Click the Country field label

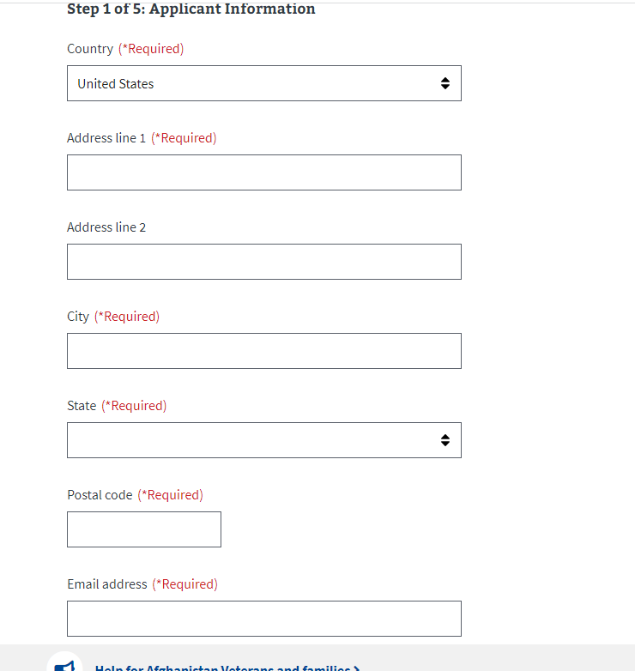coord(90,49)
